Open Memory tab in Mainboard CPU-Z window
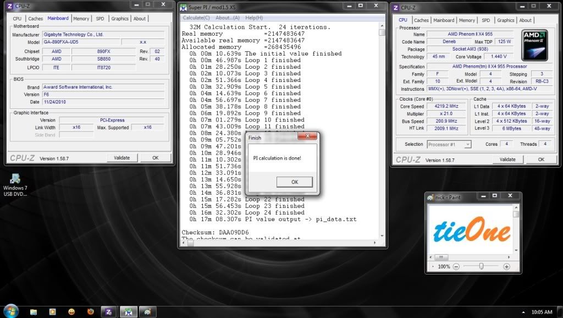Screen dimensions: 563x318 point(81,19)
